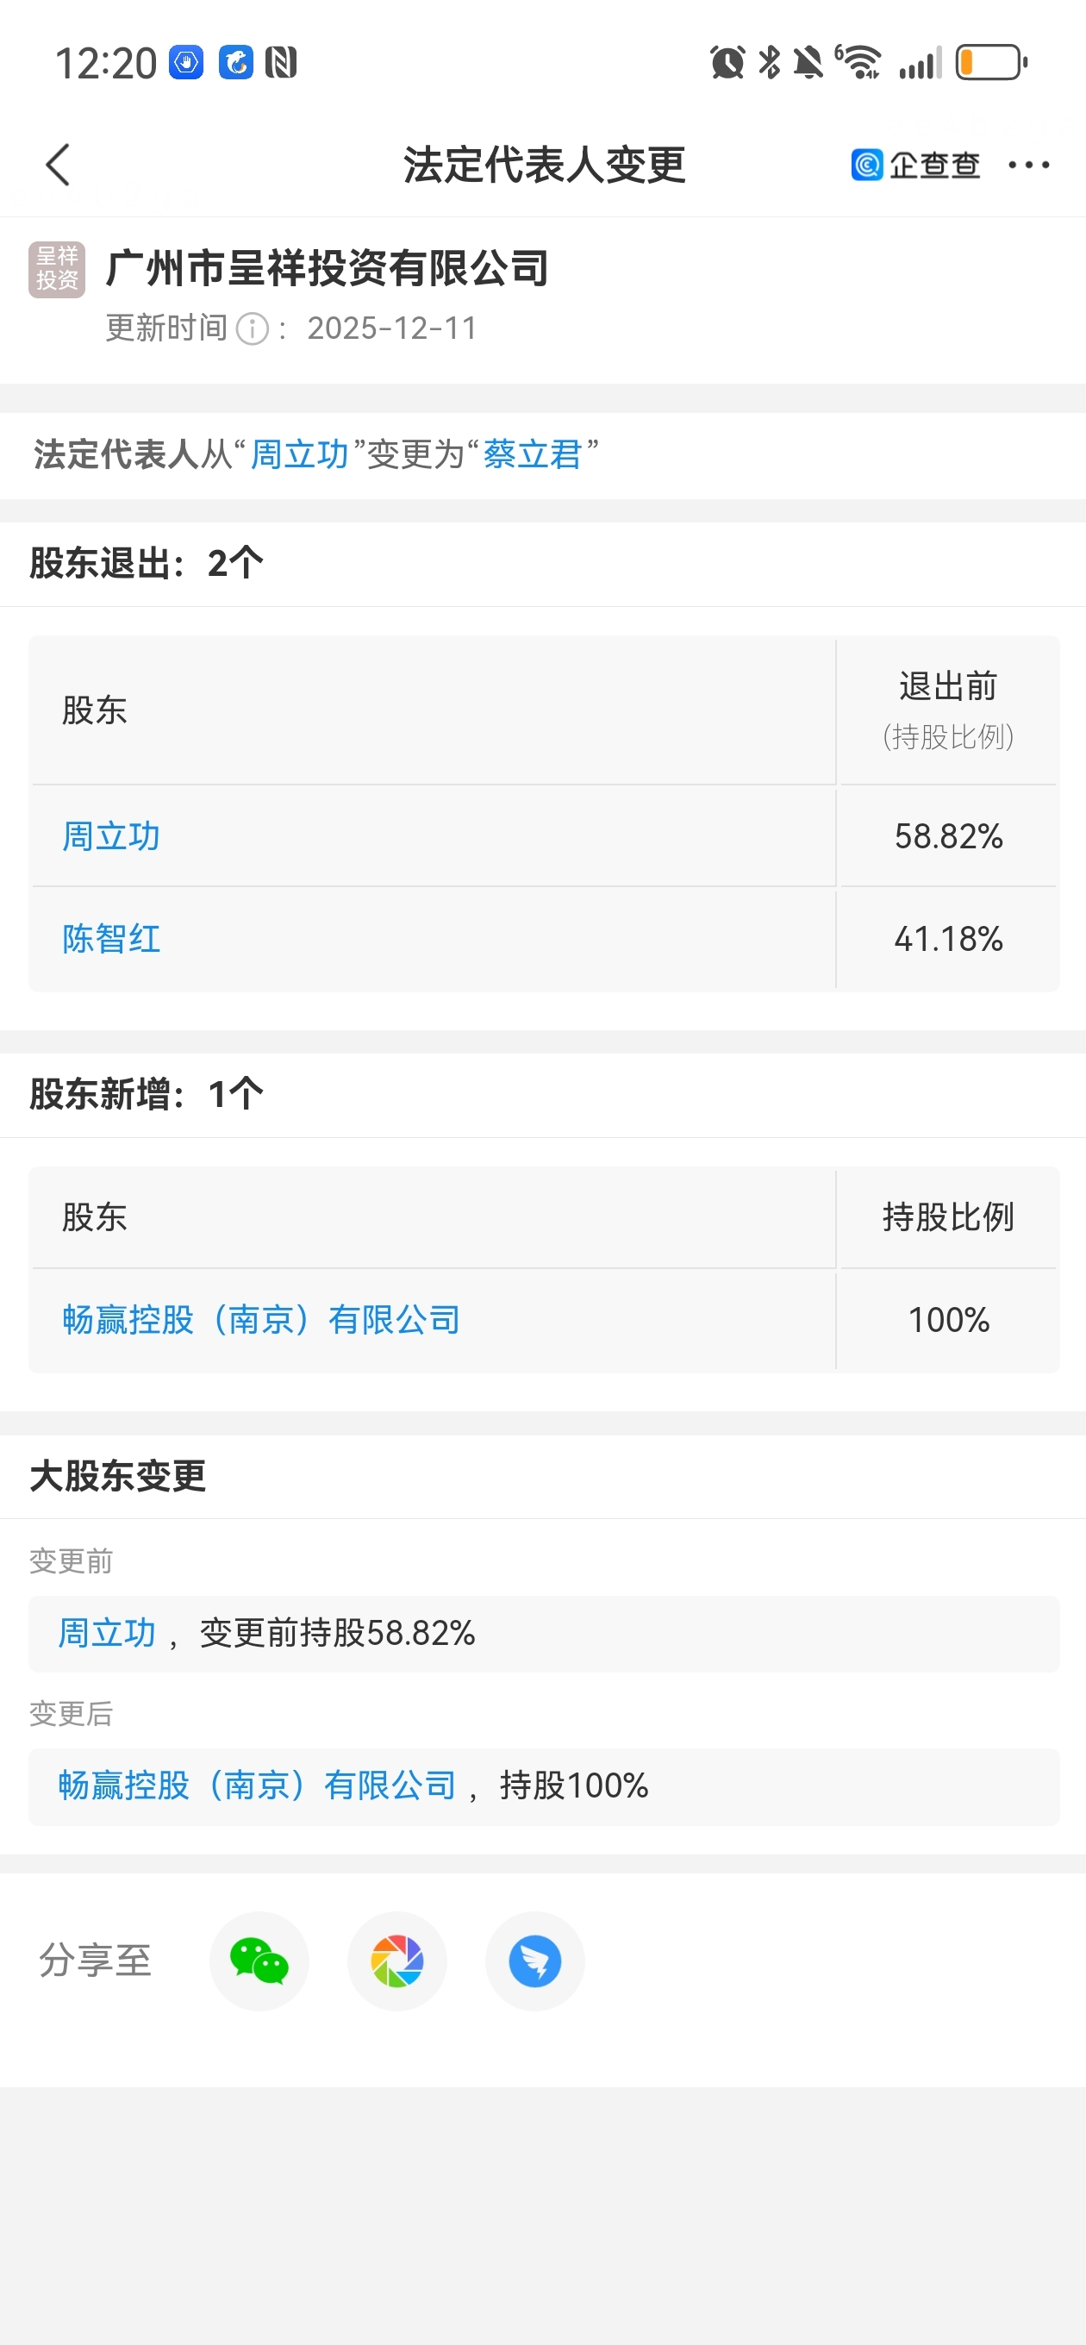Share via the blue DingTalk icon
This screenshot has height=2345, width=1086.
[x=534, y=1960]
